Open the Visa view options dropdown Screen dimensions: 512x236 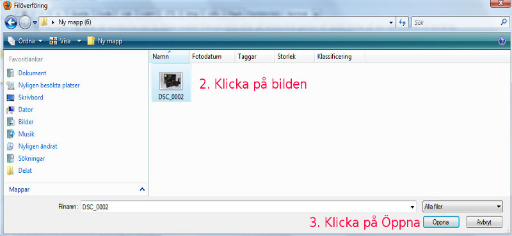coord(65,41)
